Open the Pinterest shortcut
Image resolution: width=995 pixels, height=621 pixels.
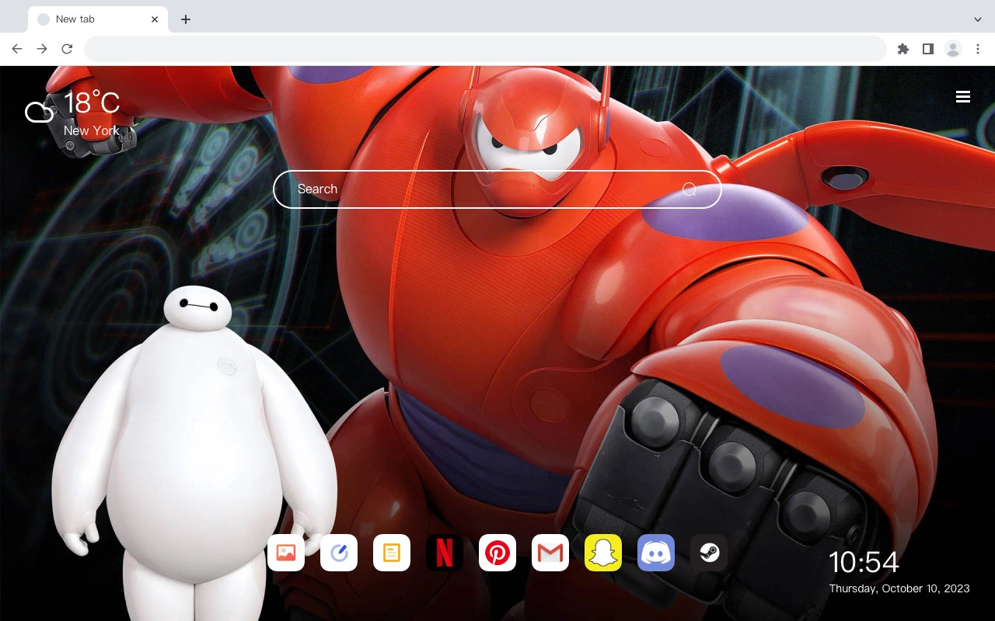[497, 553]
